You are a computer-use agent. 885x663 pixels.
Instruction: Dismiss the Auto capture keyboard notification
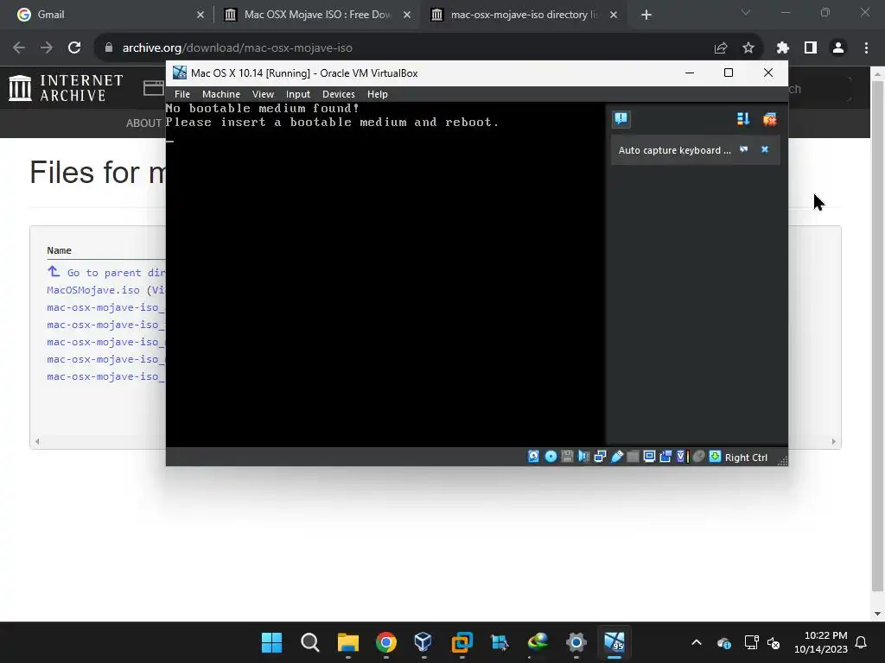tap(765, 149)
